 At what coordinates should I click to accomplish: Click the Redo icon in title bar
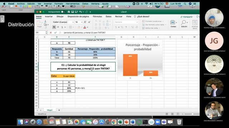click(86, 12)
